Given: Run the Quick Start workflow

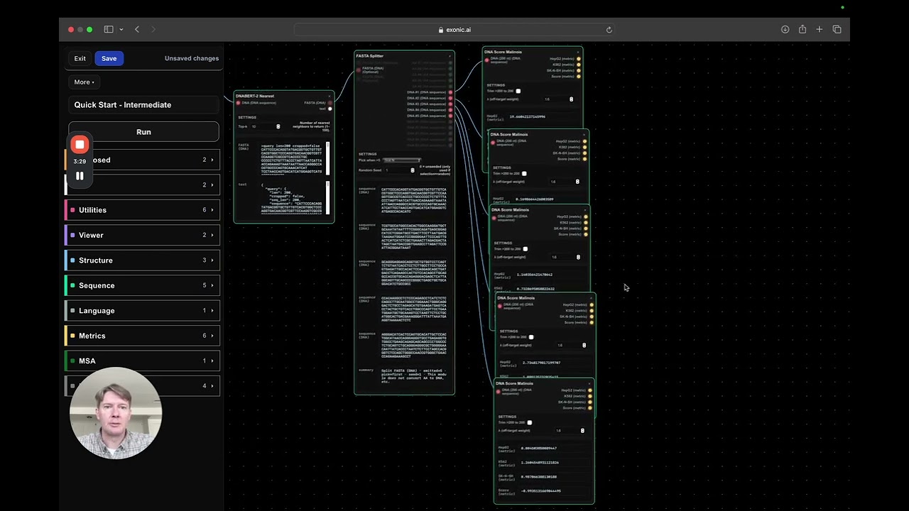Looking at the screenshot, I should (x=143, y=132).
